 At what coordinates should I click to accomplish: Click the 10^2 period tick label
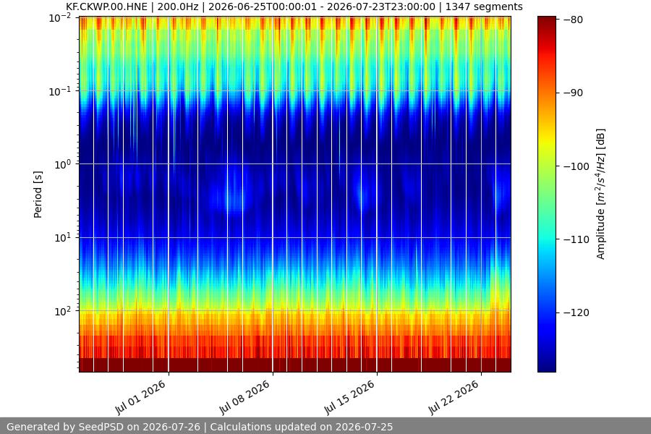coord(63,311)
